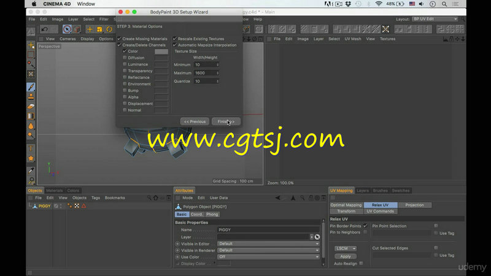Switch to the Materials tab
Image resolution: width=491 pixels, height=276 pixels.
tap(55, 190)
